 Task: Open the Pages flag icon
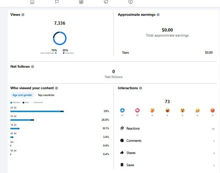(x=57, y=2)
